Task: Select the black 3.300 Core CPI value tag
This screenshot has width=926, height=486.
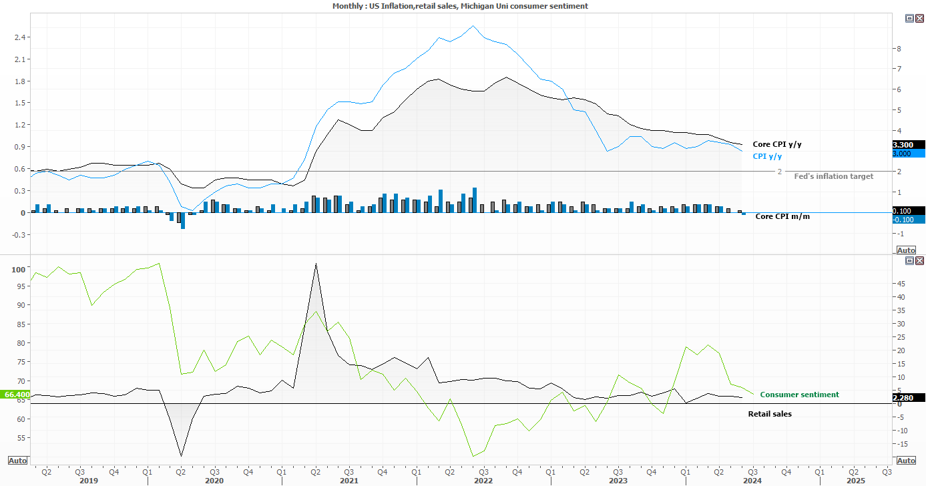Action: pos(908,144)
